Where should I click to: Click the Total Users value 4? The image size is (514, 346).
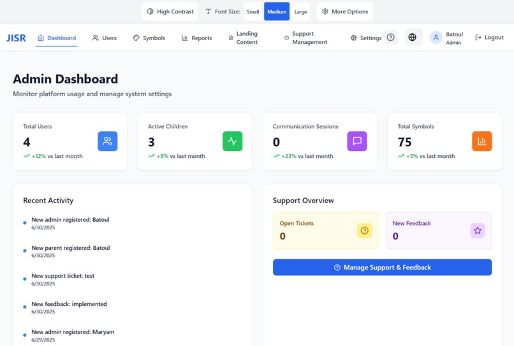(27, 142)
